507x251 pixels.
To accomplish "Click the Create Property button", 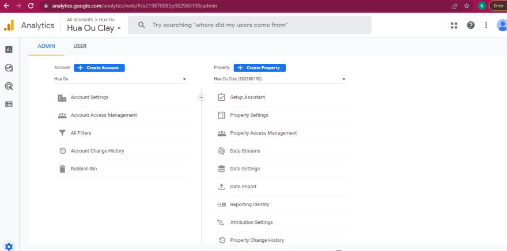I will (x=260, y=68).
